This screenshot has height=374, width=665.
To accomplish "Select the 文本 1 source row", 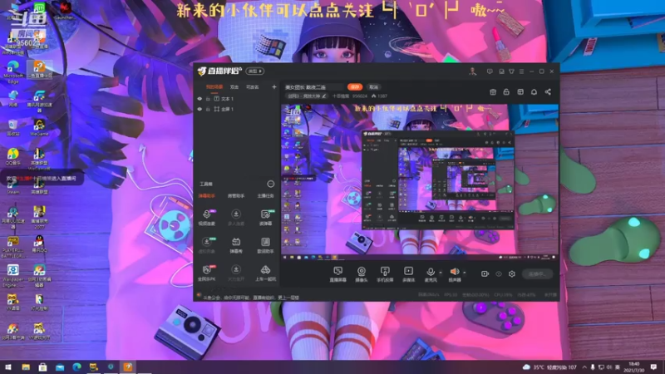I will 237,99.
